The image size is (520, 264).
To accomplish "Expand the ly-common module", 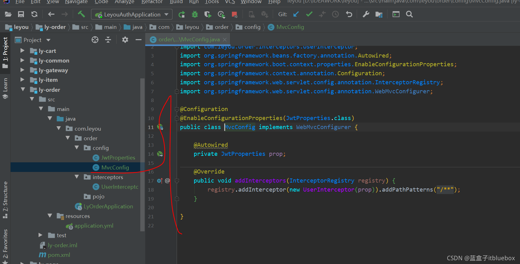I will click(22, 60).
